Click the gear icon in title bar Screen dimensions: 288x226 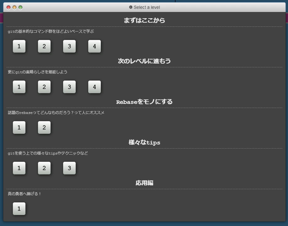(131, 7)
